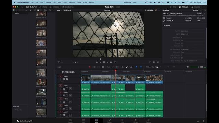The image size is (219, 123).
Task: Toggle the Snapping magnet icon
Action: (x=123, y=67)
